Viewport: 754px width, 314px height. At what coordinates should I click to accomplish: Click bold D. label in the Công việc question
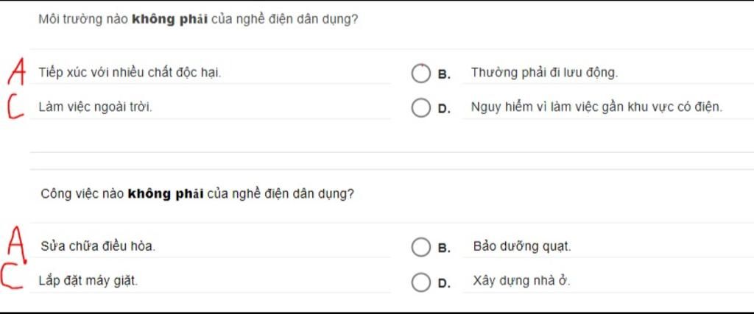pos(444,283)
